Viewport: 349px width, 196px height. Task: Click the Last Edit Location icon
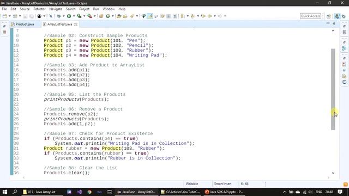[x=203, y=16]
